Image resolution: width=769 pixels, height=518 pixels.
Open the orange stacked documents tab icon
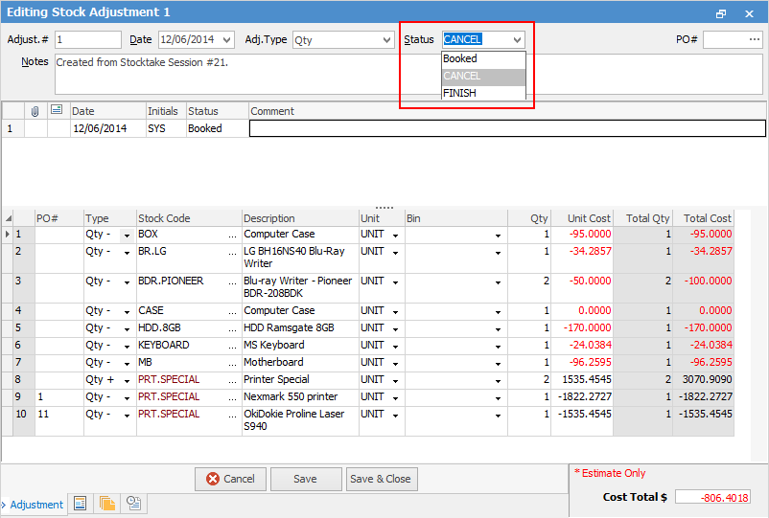[x=106, y=504]
